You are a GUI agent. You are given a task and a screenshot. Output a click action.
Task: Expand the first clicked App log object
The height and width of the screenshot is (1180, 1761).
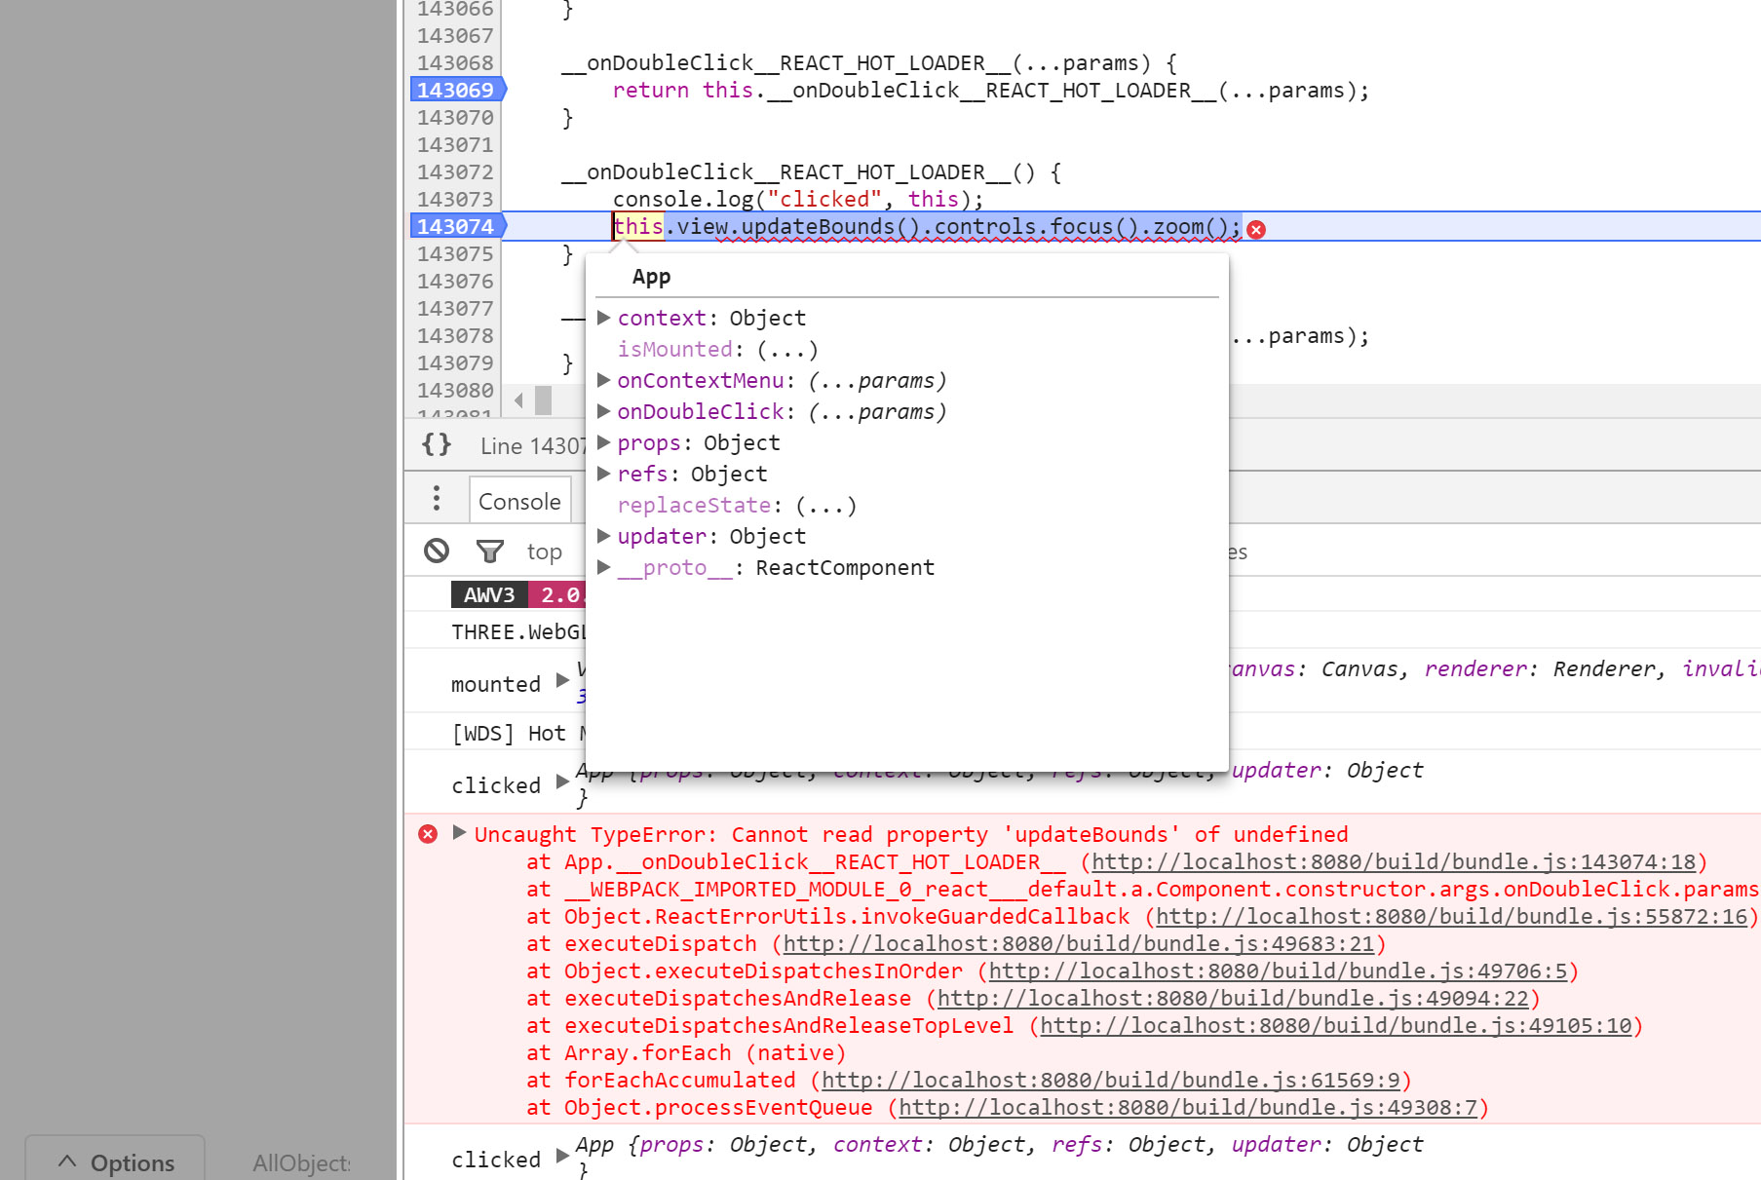point(562,781)
